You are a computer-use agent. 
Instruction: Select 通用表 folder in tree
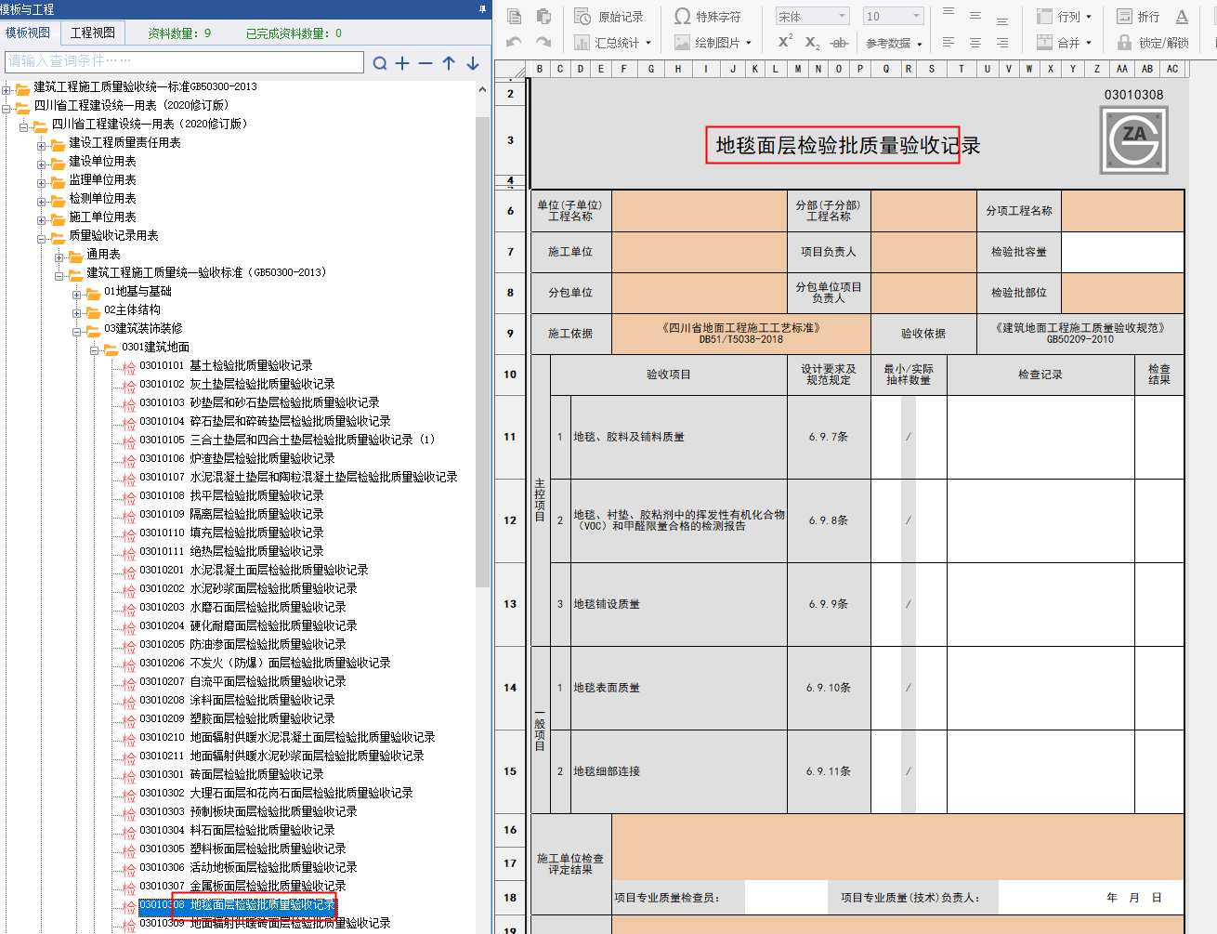pyautogui.click(x=103, y=254)
